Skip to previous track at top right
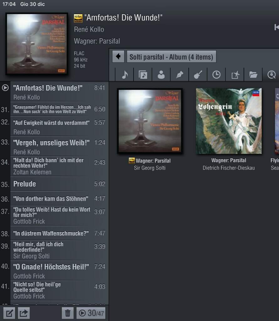 276,27
